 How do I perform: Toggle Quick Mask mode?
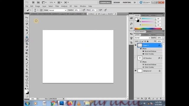click(27, 96)
